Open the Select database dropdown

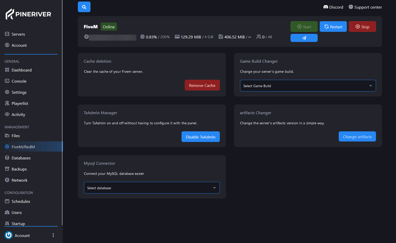152,188
